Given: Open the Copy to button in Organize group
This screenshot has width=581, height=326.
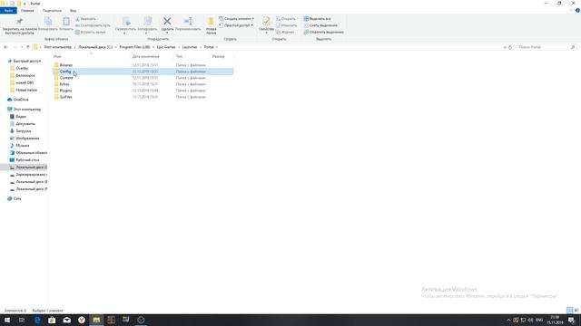Looking at the screenshot, I should tap(147, 25).
